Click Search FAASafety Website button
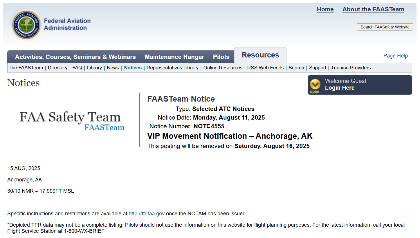 pos(385,27)
